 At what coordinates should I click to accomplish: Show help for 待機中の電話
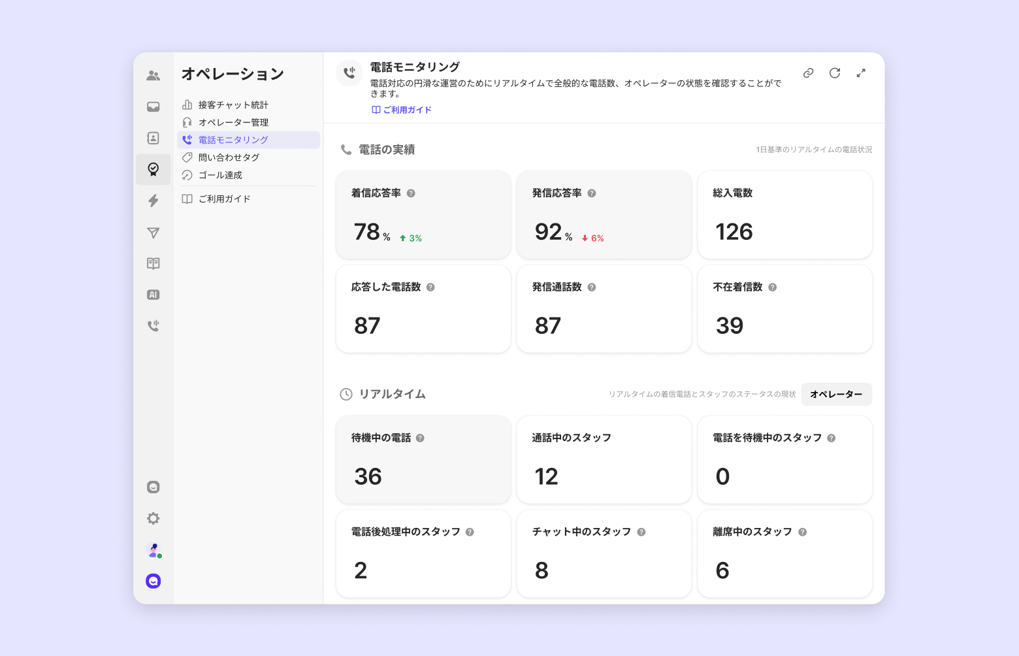point(420,438)
